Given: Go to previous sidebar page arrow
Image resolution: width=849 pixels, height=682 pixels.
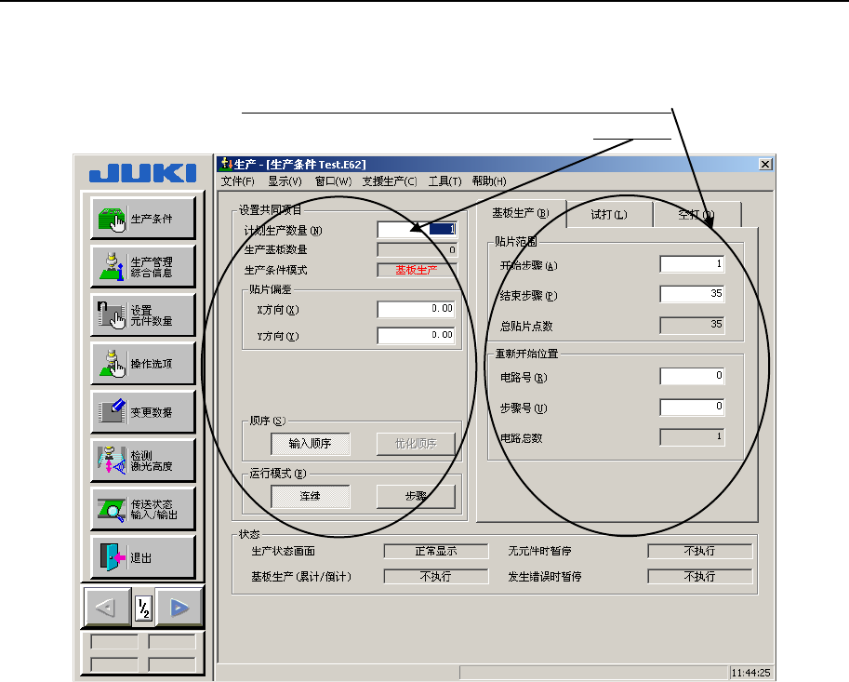Looking at the screenshot, I should tap(108, 608).
